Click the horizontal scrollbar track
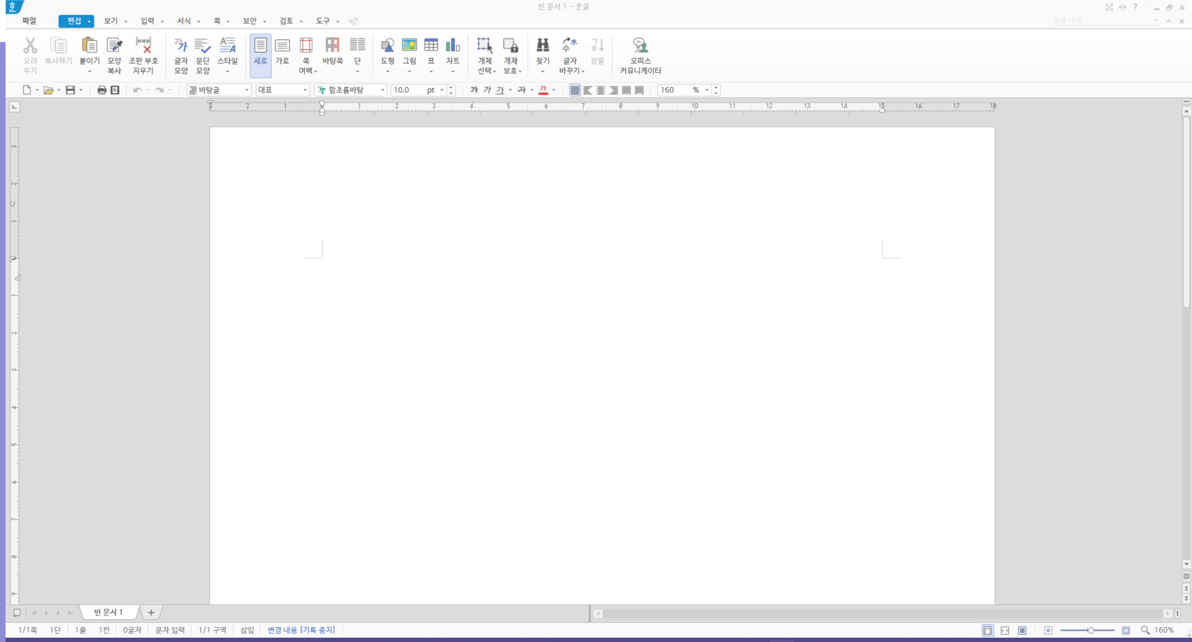The image size is (1192, 642). click(882, 614)
